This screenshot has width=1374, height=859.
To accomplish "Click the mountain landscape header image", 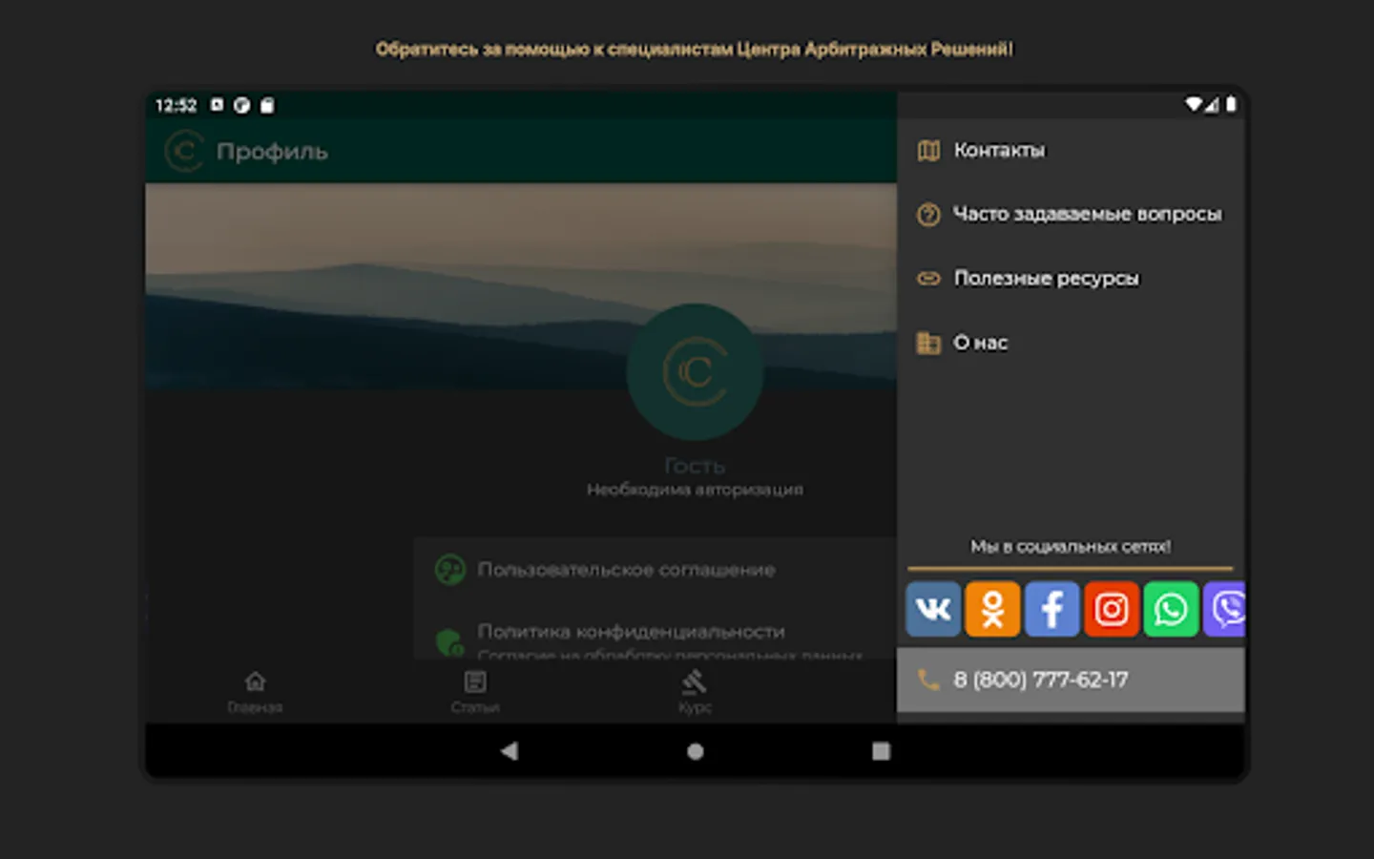I will tap(521, 286).
